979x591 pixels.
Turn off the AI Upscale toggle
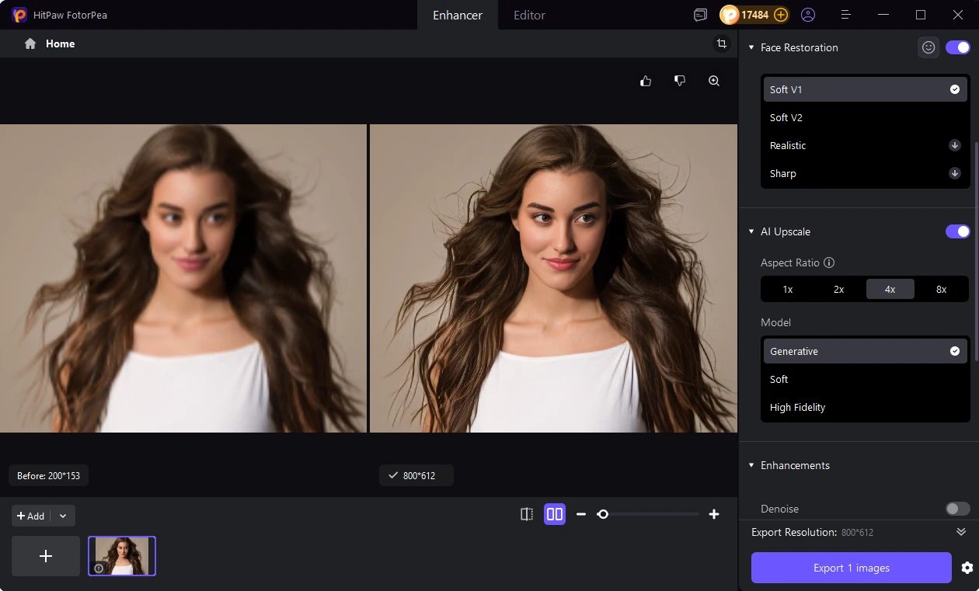[958, 231]
